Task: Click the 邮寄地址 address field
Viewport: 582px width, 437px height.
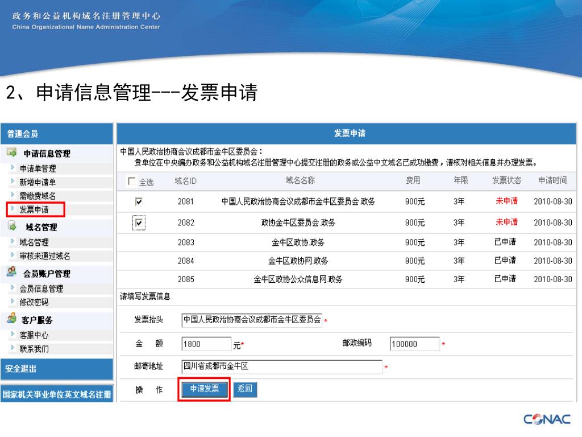Action: [x=281, y=367]
